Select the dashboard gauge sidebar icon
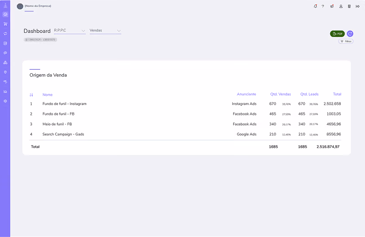 (x=5, y=15)
